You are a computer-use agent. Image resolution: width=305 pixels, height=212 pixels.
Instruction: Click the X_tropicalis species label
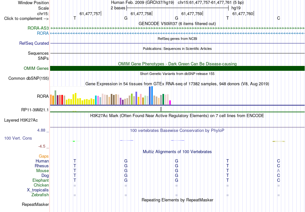coord(38,190)
